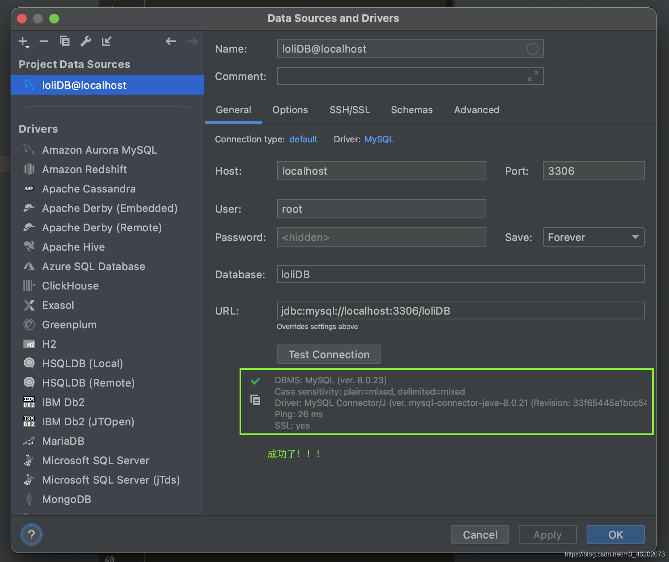Viewport: 669px width, 562px height.
Task: Change the driver via MySQL link
Action: click(379, 139)
